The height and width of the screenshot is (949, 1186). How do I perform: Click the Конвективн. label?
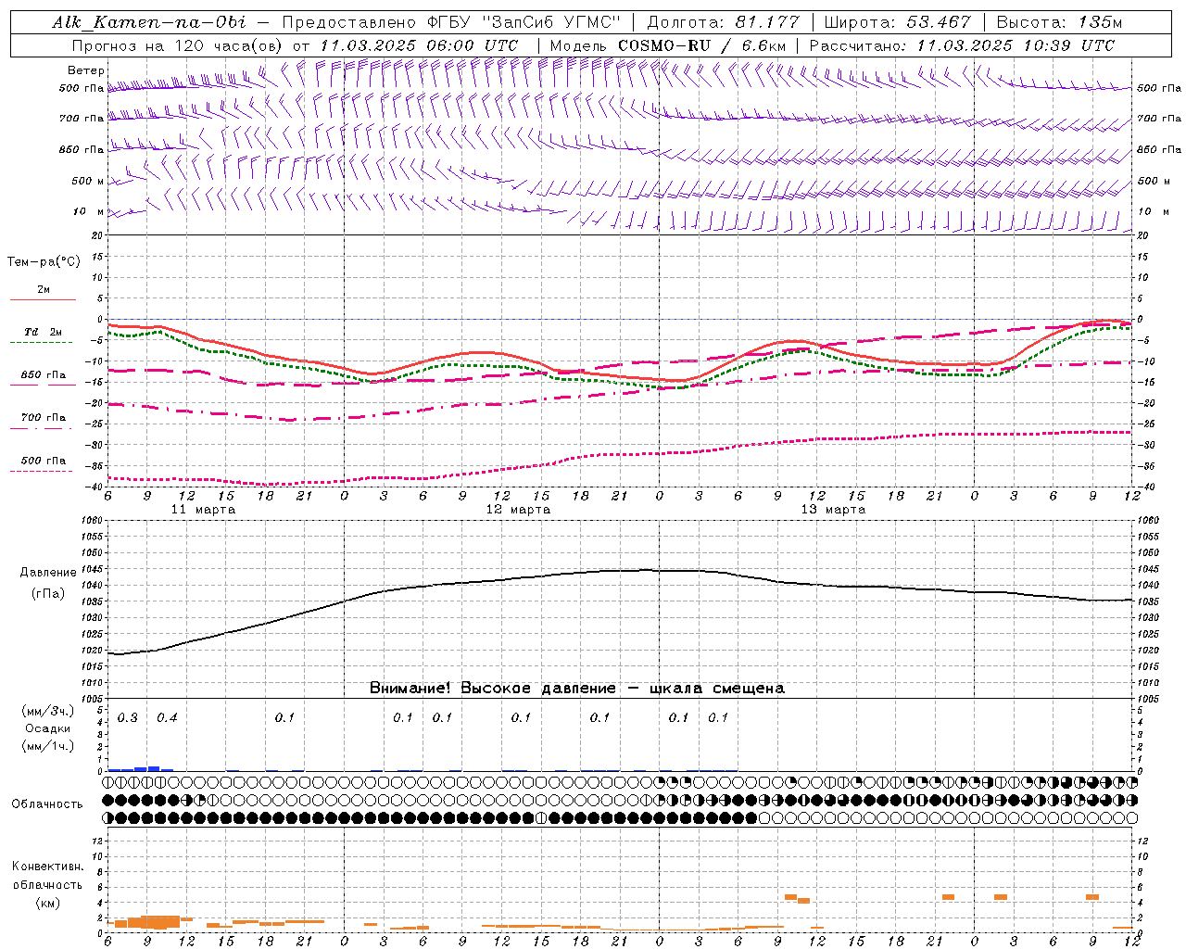pos(48,867)
